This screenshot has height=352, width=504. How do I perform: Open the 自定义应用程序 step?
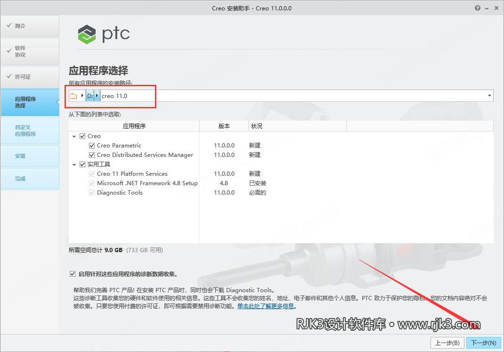coord(30,131)
